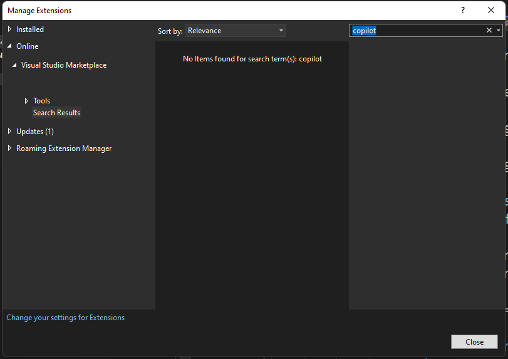Expand the Tools subcategory arrow

pos(26,101)
